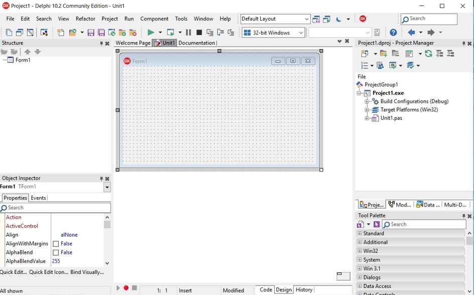Viewport: 474px width, 295px height.
Task: Click Project Manager Collapse all icon
Action: tap(450, 54)
